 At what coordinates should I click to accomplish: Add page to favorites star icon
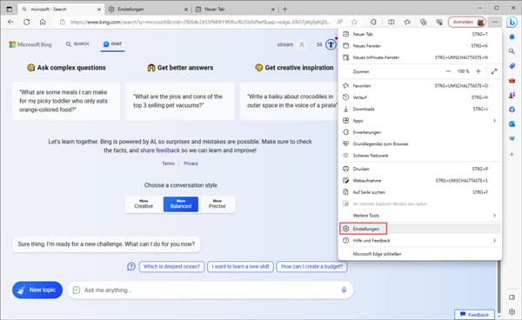click(x=354, y=22)
